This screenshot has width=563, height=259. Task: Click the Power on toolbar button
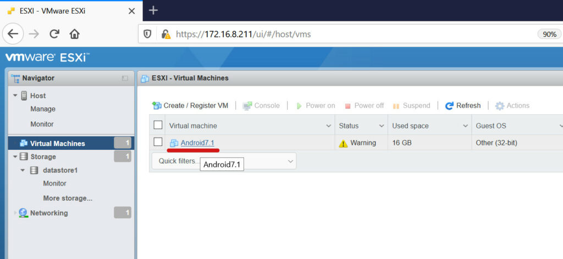[315, 105]
